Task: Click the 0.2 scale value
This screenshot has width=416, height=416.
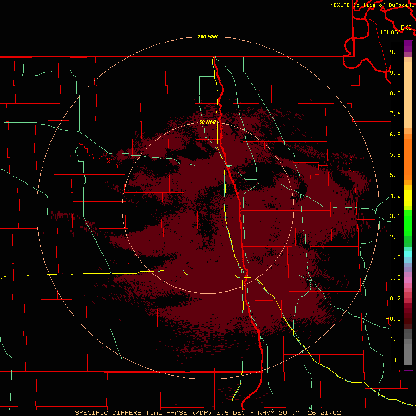Action: [395, 299]
